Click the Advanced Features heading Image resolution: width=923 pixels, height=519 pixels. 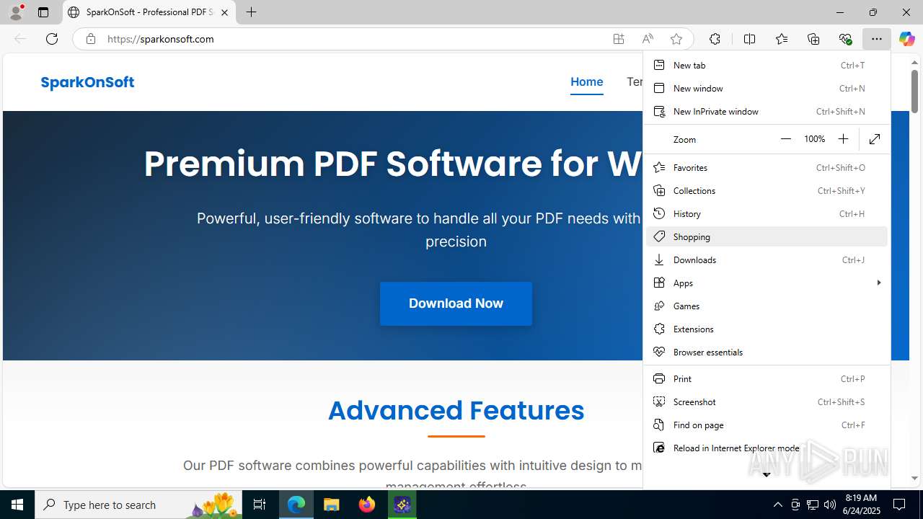pos(456,410)
